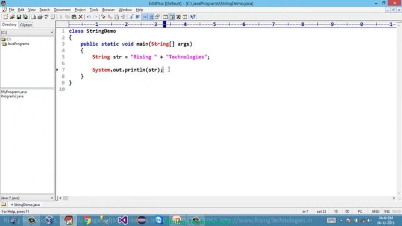Expand the Java (*.java) file filter dropdown
The height and width of the screenshot is (226, 402).
click(52, 198)
